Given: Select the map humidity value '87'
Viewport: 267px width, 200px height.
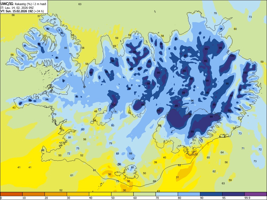Looking at the screenshot, I should 23,56.
